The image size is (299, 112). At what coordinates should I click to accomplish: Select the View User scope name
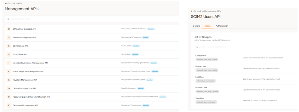pyautogui.click(x=200, y=98)
